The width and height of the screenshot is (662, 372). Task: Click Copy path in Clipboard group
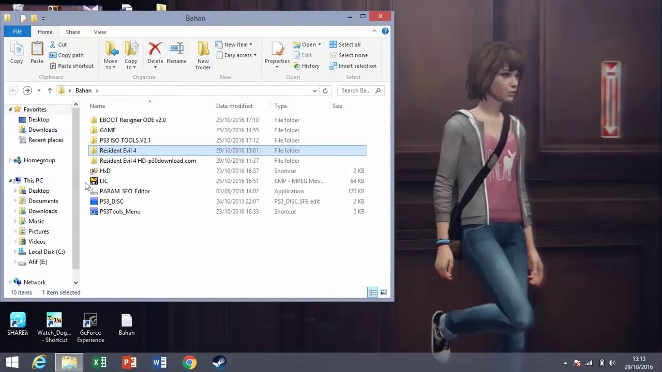(66, 55)
